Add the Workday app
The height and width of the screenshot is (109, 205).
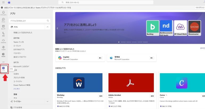pyautogui.click(x=101, y=96)
